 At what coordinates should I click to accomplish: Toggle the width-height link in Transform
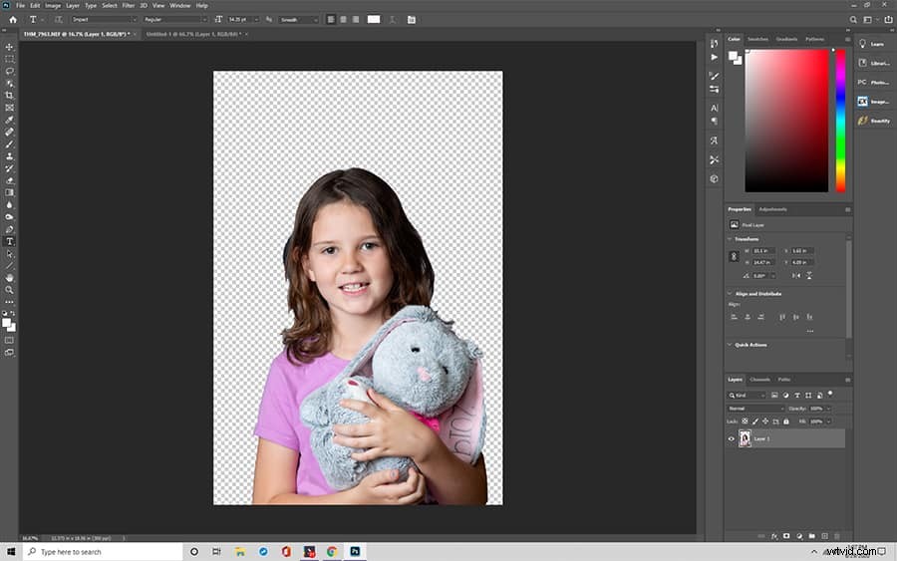[x=734, y=257]
